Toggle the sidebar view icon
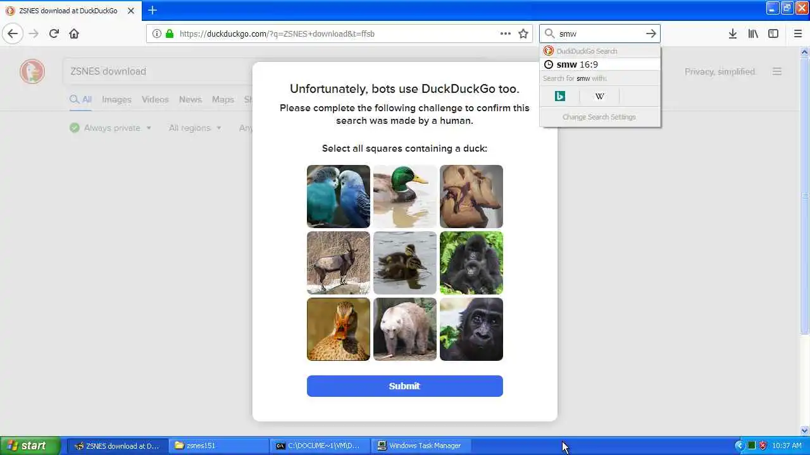Viewport: 810px width, 455px height. tap(773, 33)
